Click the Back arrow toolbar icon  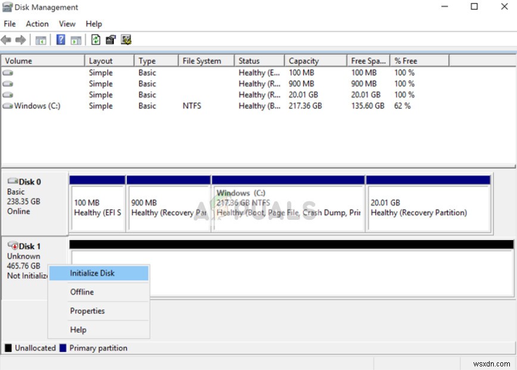point(7,41)
